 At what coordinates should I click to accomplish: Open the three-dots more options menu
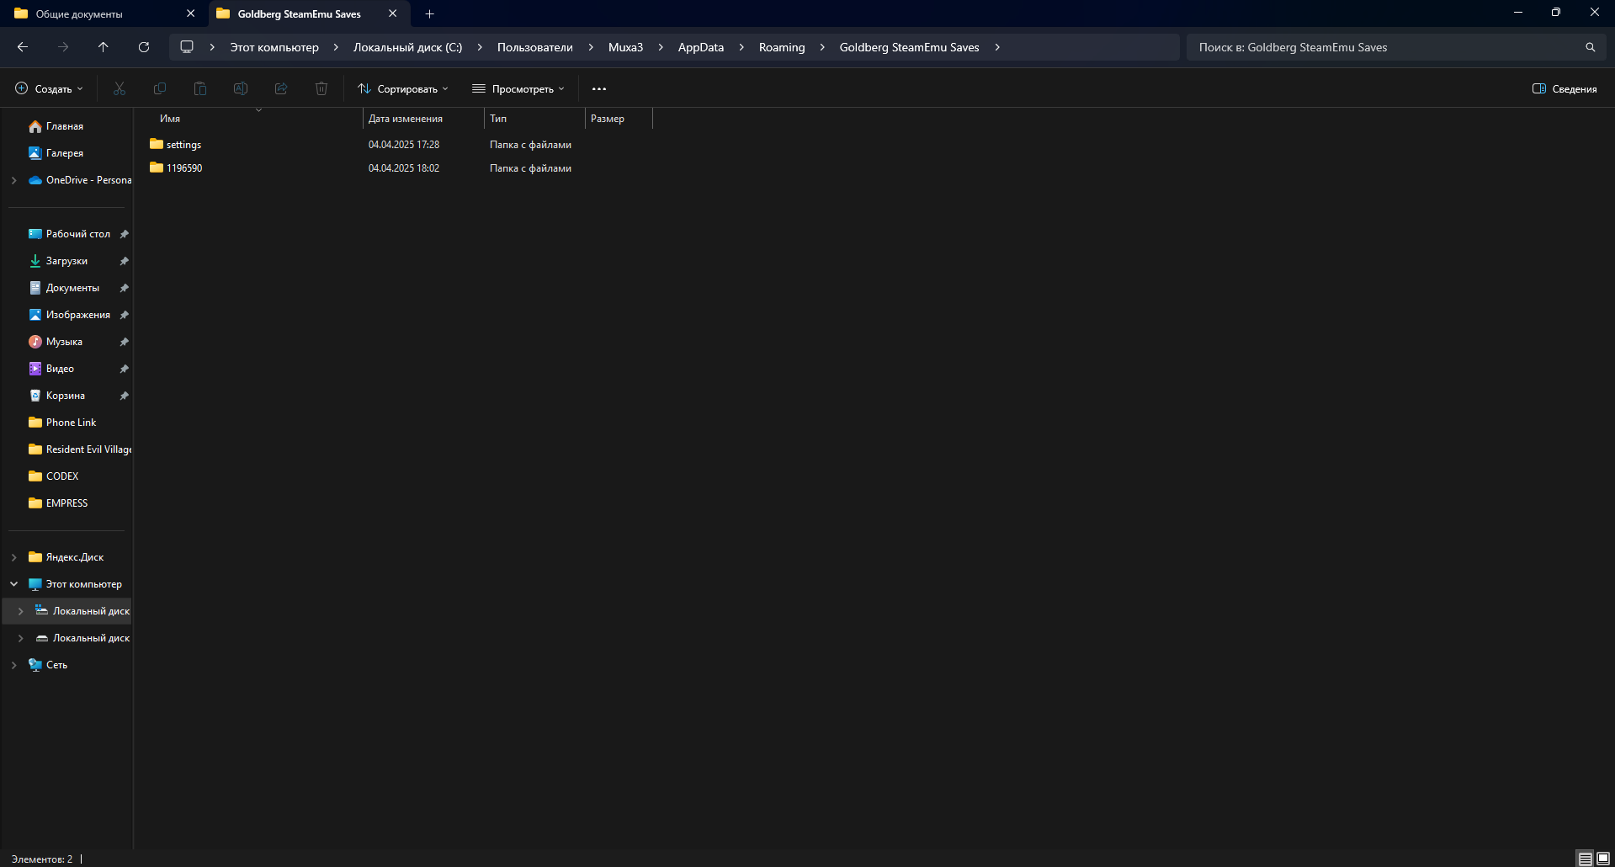pos(599,88)
